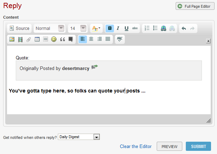Screen dimensions: 217x154
Task: Insert a bulleted list
Action: click(x=155, y=28)
